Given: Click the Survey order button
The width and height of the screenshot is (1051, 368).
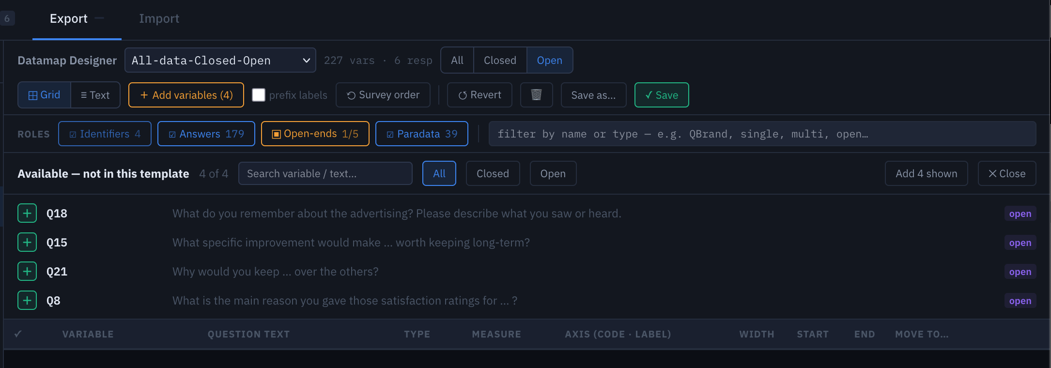Looking at the screenshot, I should (x=383, y=95).
